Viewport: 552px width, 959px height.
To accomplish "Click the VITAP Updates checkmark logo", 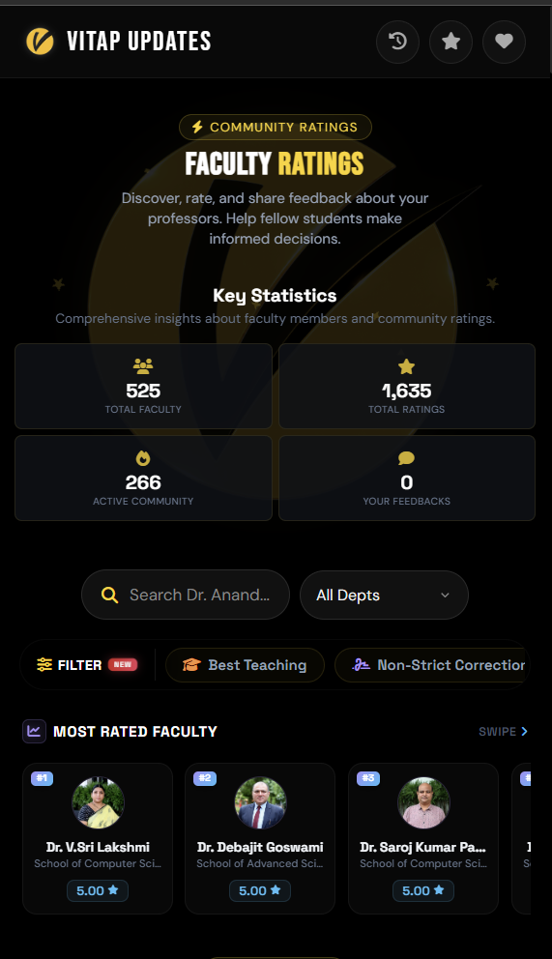I will (x=41, y=41).
